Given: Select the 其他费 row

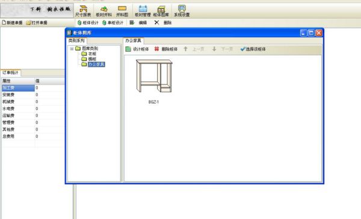Looking at the screenshot, I should pos(33,129).
